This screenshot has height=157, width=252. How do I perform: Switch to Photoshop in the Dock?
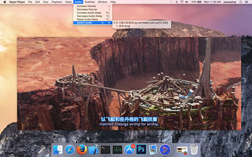pyautogui.click(x=141, y=149)
